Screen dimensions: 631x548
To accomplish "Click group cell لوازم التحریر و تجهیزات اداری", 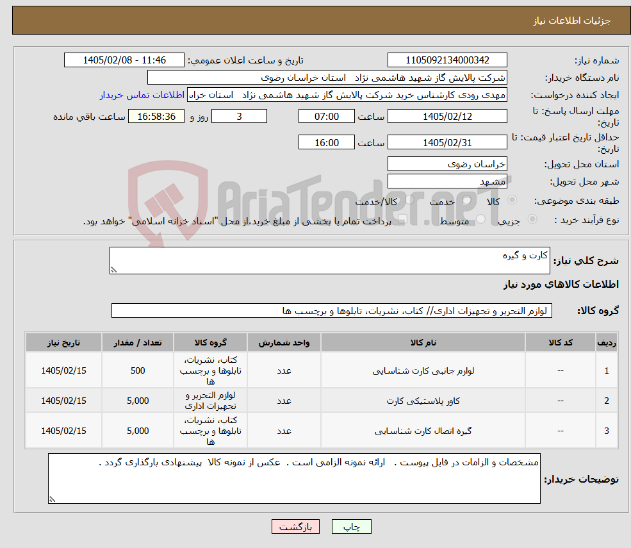I will coord(211,401).
